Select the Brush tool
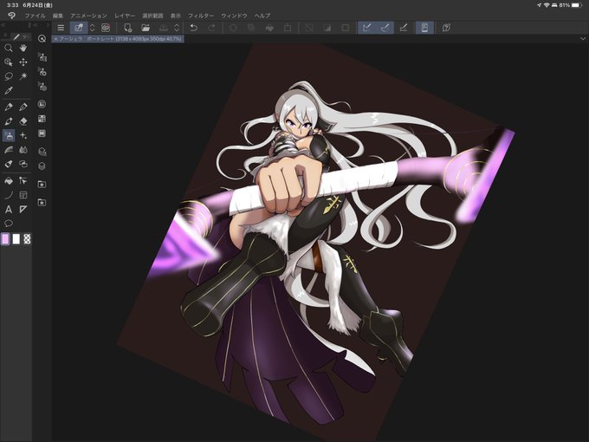 (x=9, y=121)
